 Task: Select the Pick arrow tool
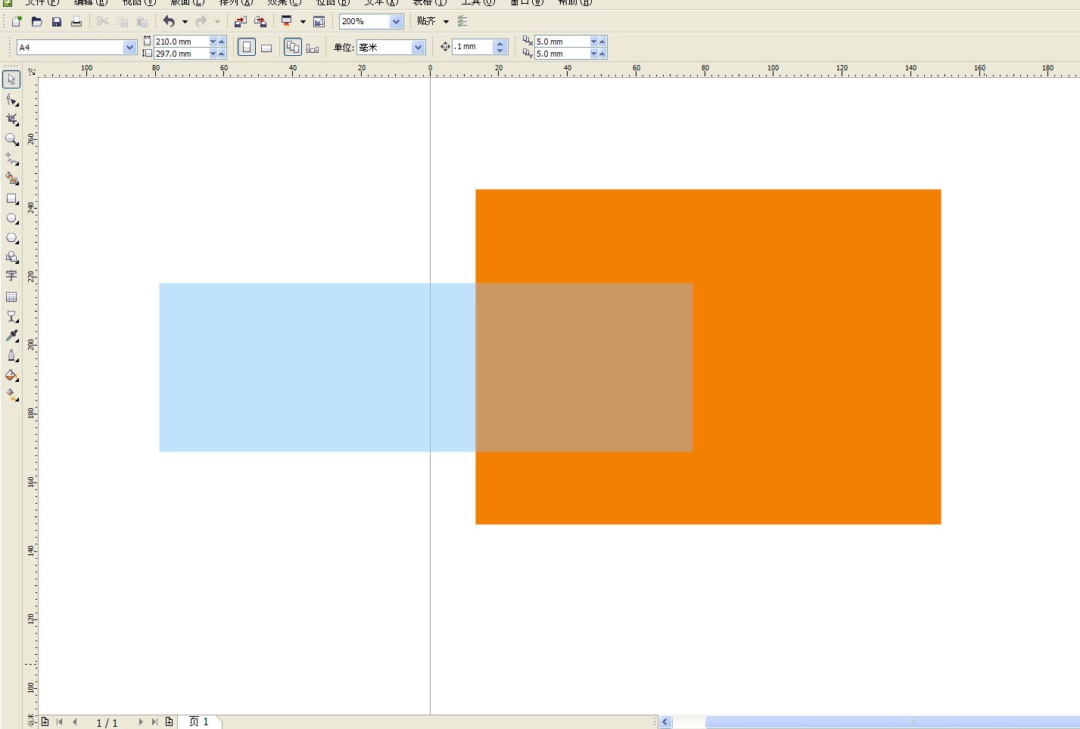pos(11,79)
